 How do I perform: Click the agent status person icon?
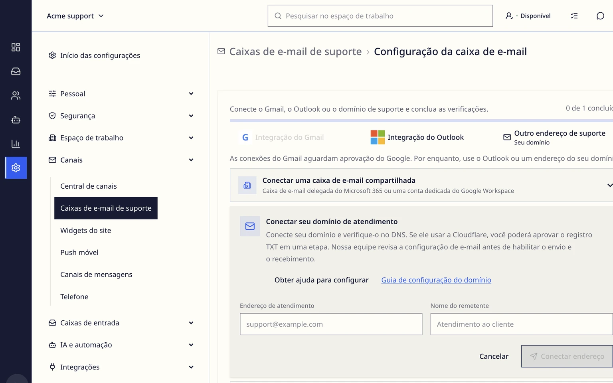tap(509, 16)
